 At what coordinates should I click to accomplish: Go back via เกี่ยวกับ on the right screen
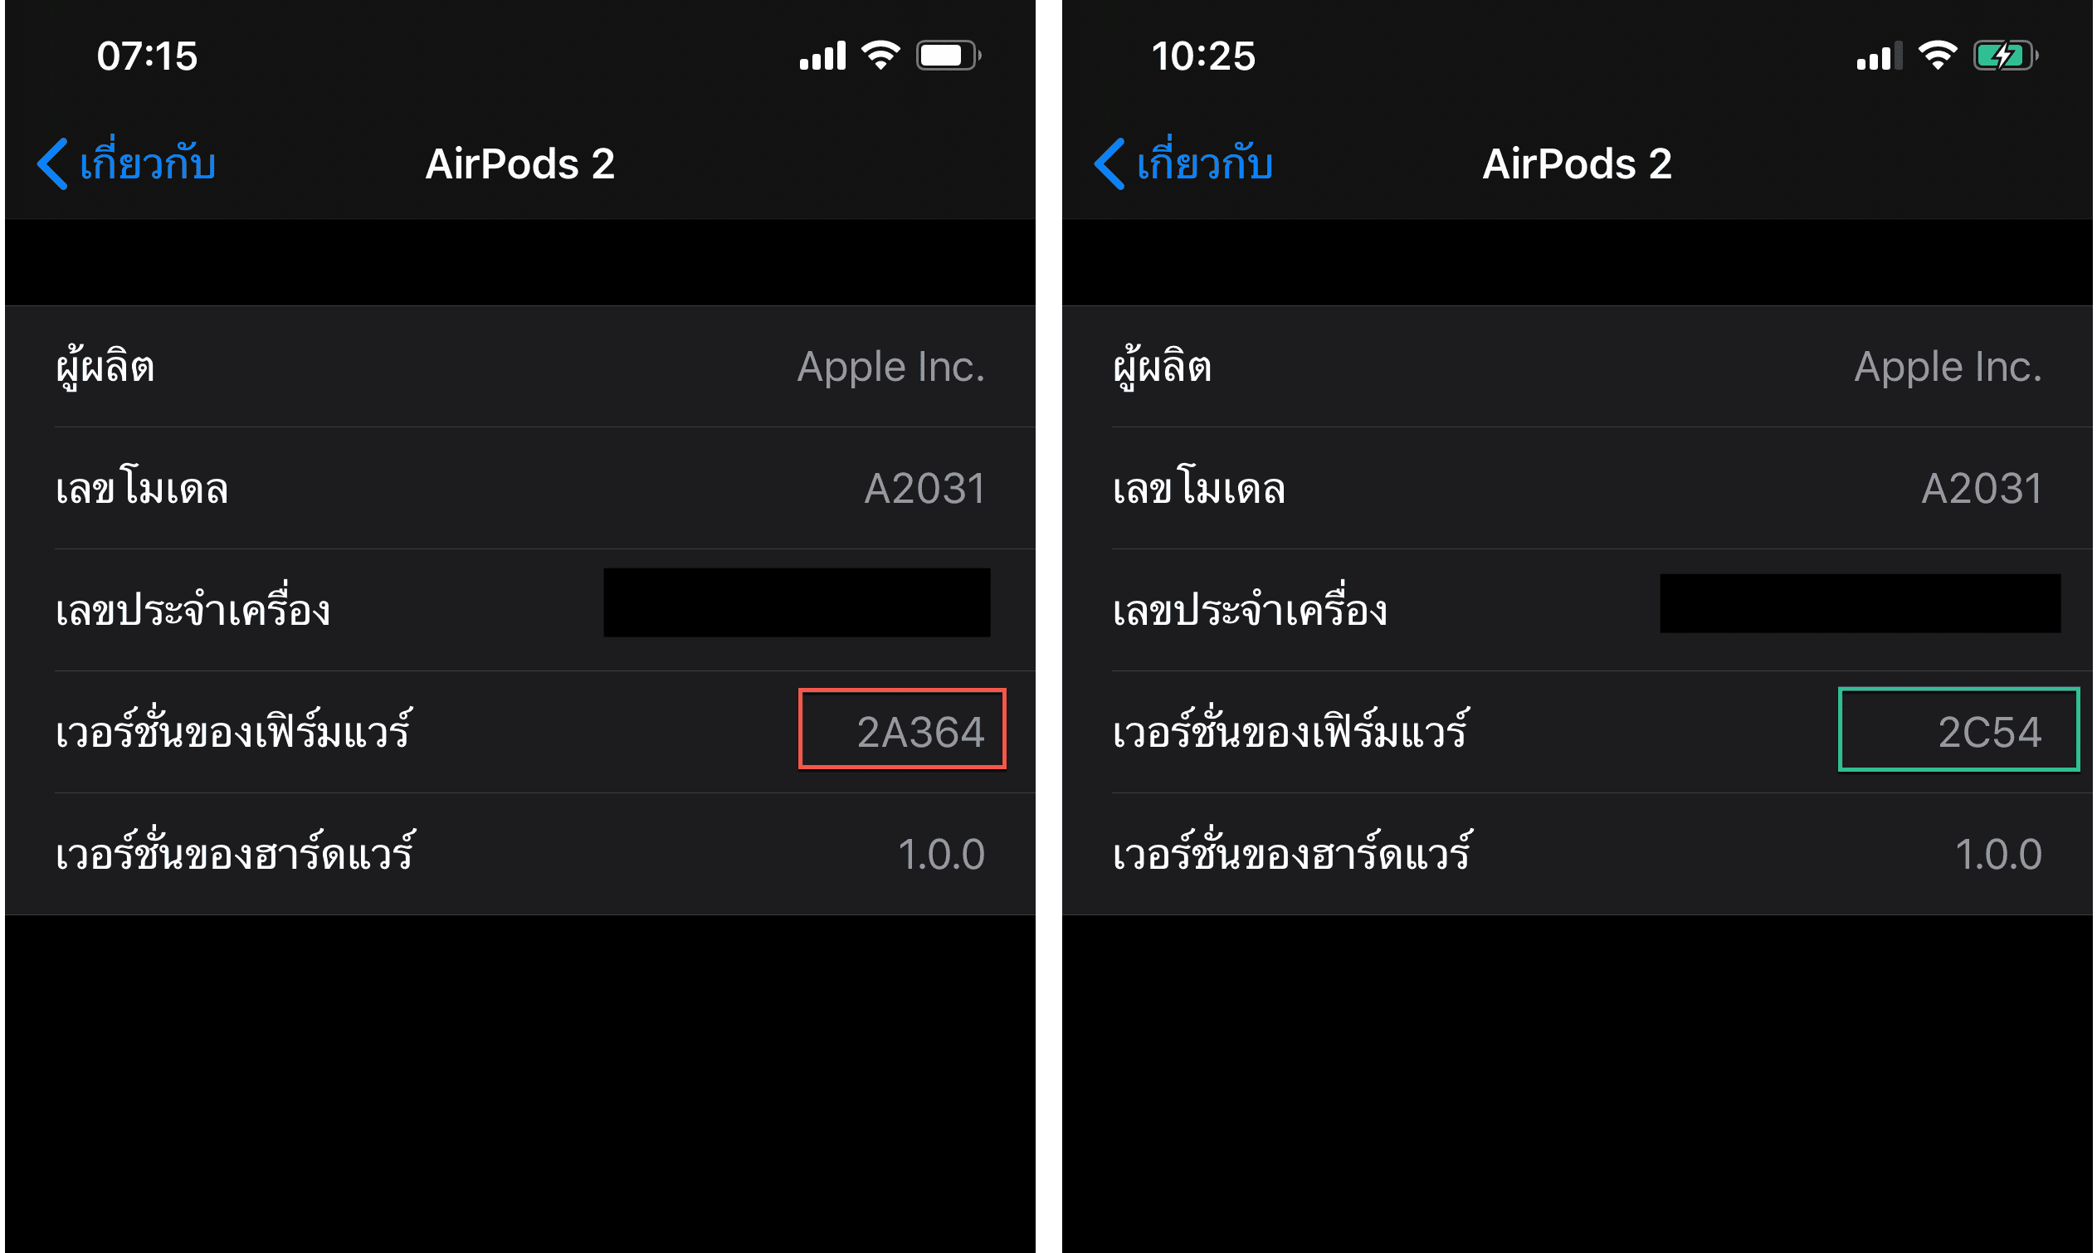point(1206,163)
